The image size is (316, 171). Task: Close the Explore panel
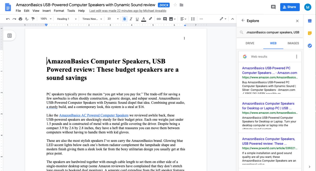(x=297, y=21)
